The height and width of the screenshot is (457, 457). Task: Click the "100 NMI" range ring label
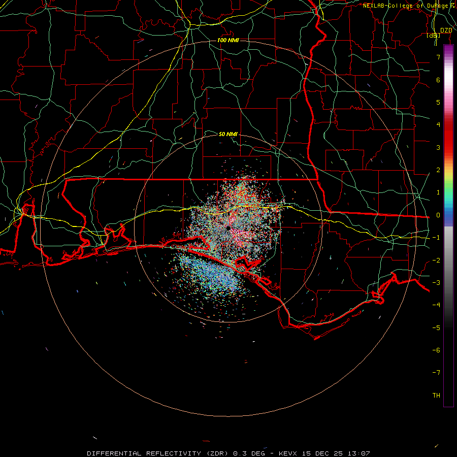(228, 40)
